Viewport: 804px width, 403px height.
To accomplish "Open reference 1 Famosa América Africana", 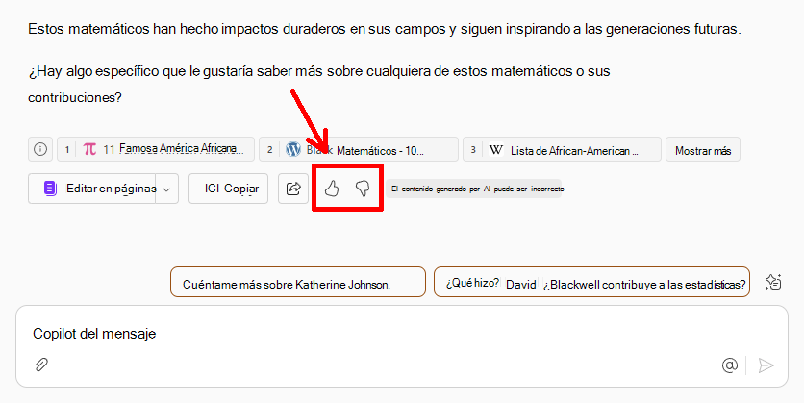I will (156, 149).
